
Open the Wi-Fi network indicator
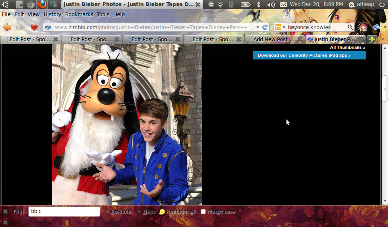point(220,4)
